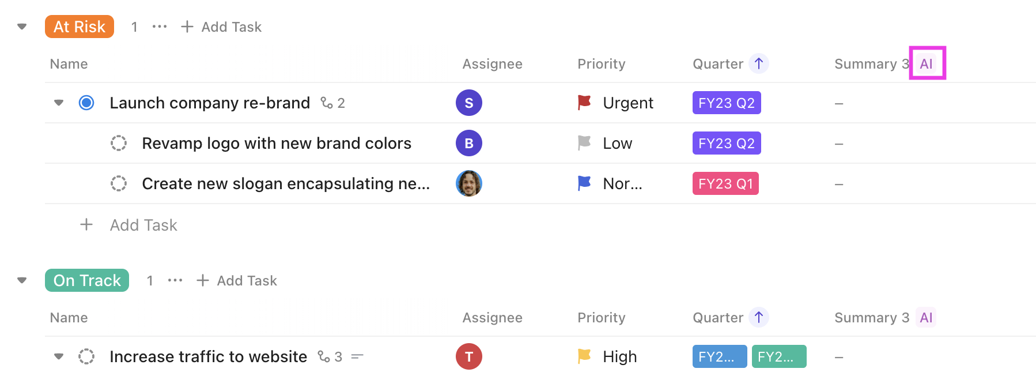Click the yellow High priority flag icon
1036x376 pixels.
584,356
